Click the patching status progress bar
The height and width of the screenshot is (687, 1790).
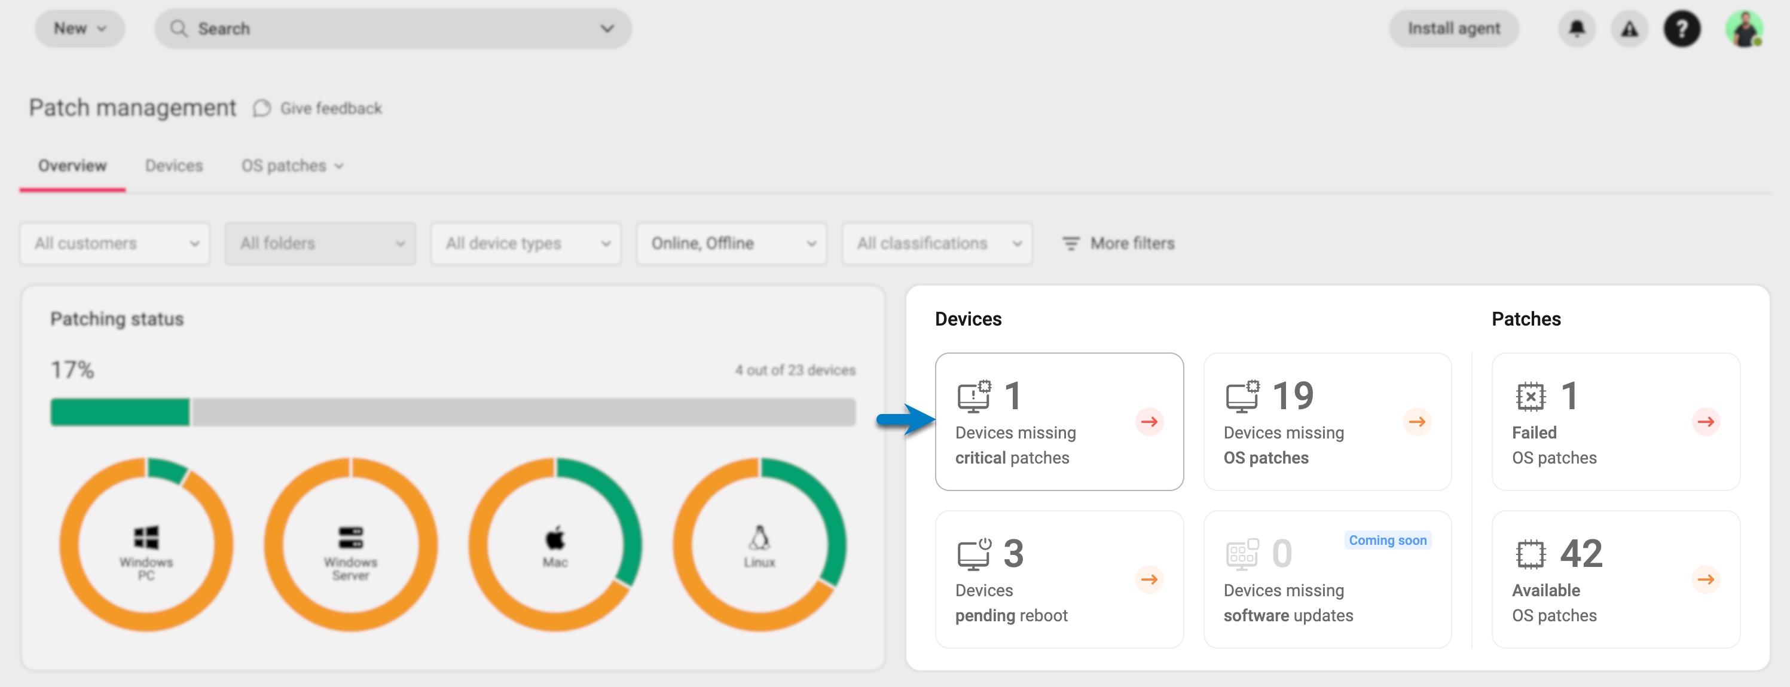point(453,412)
